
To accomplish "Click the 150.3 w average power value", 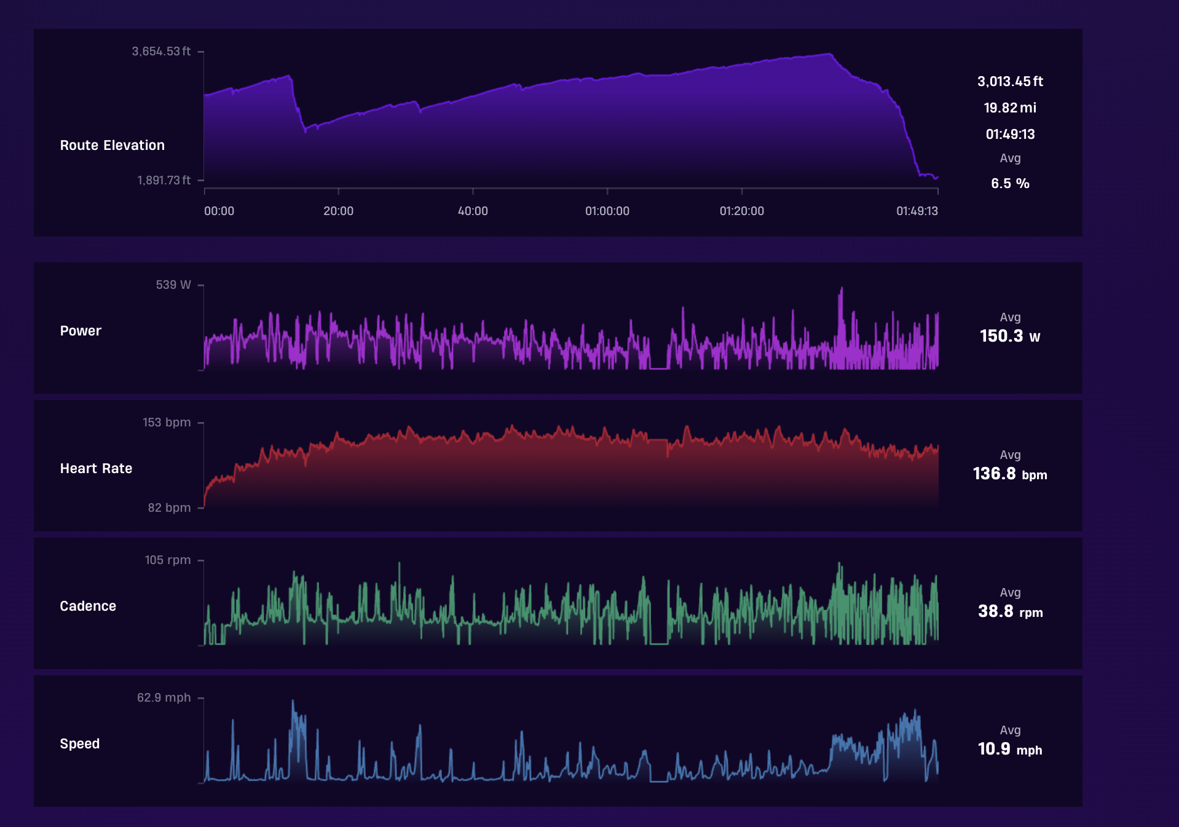I will point(1010,336).
